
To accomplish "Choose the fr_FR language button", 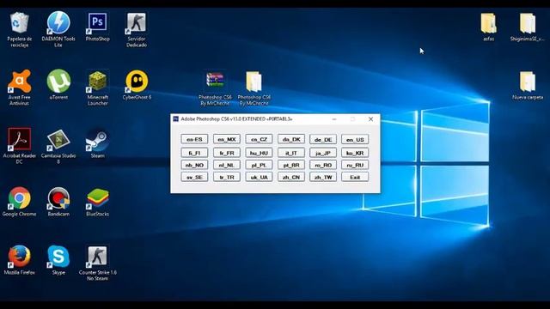I will [227, 153].
